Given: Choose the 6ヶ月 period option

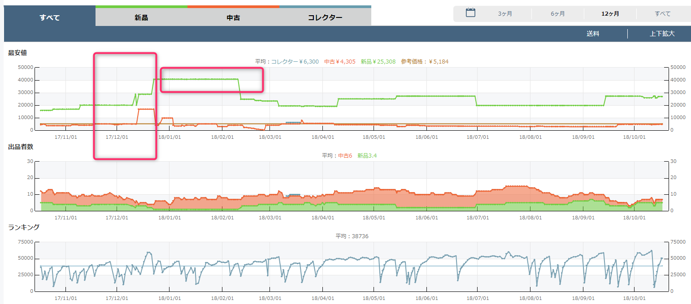Looking at the screenshot, I should (558, 14).
